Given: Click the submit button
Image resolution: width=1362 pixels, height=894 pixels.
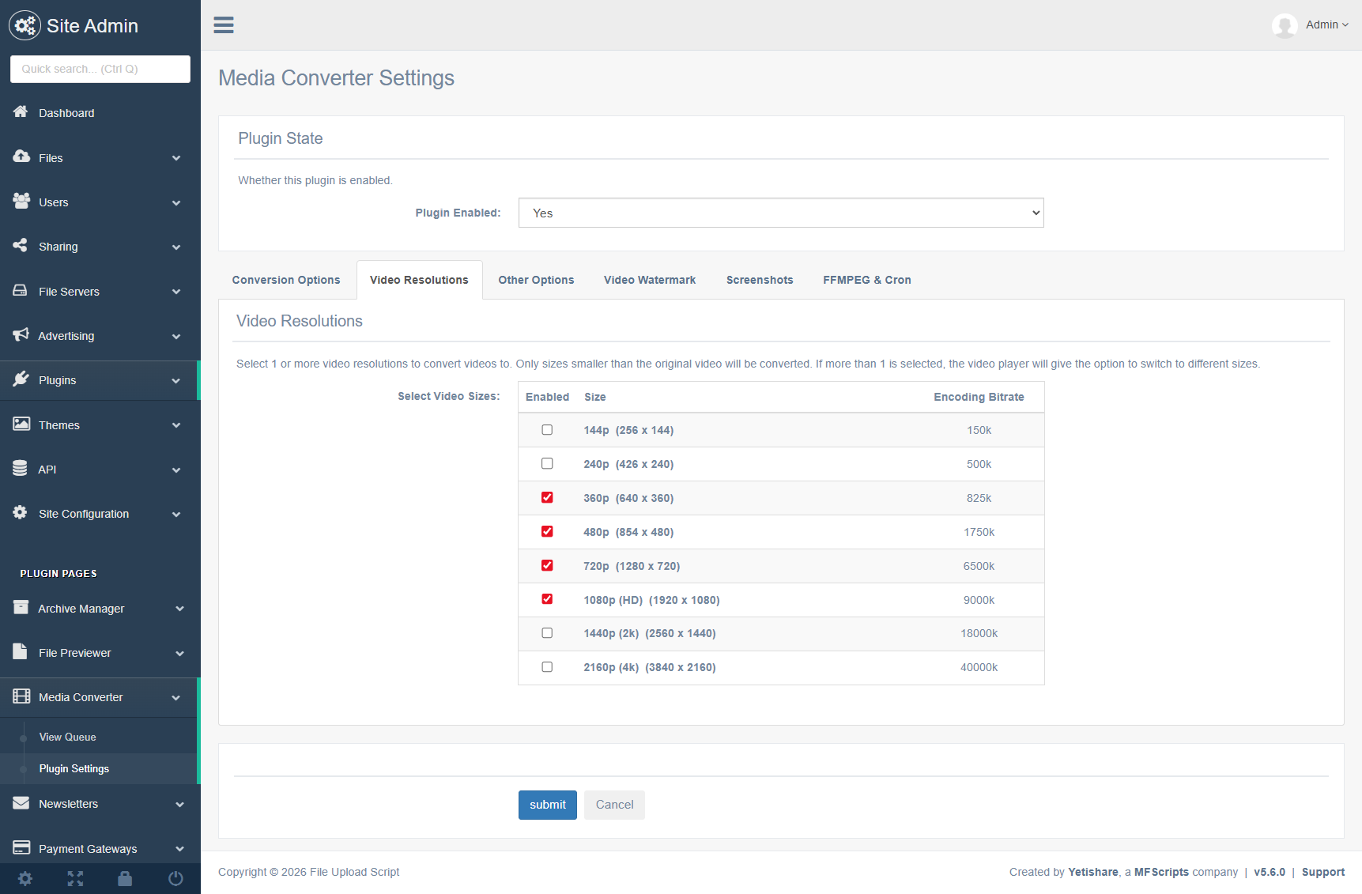Looking at the screenshot, I should click(547, 805).
